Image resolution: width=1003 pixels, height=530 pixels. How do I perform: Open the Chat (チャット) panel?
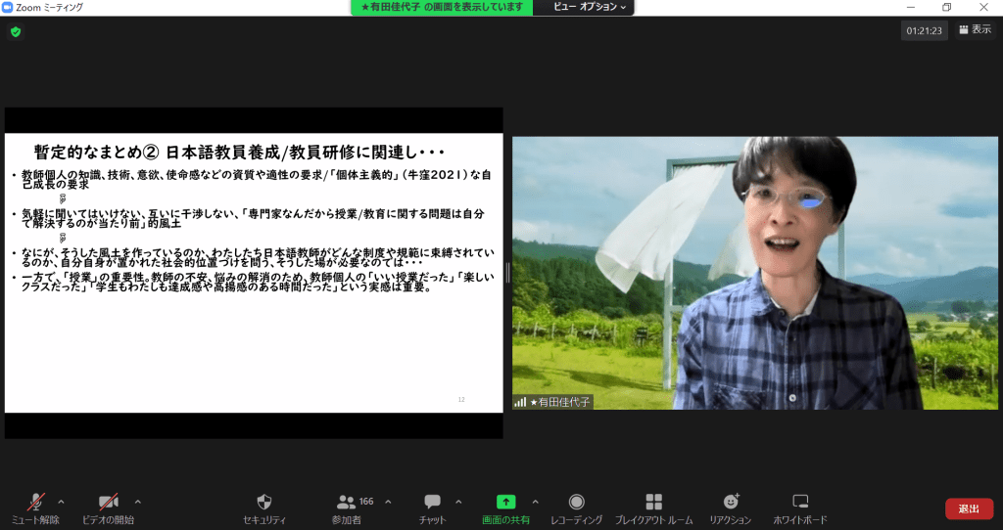coord(432,503)
